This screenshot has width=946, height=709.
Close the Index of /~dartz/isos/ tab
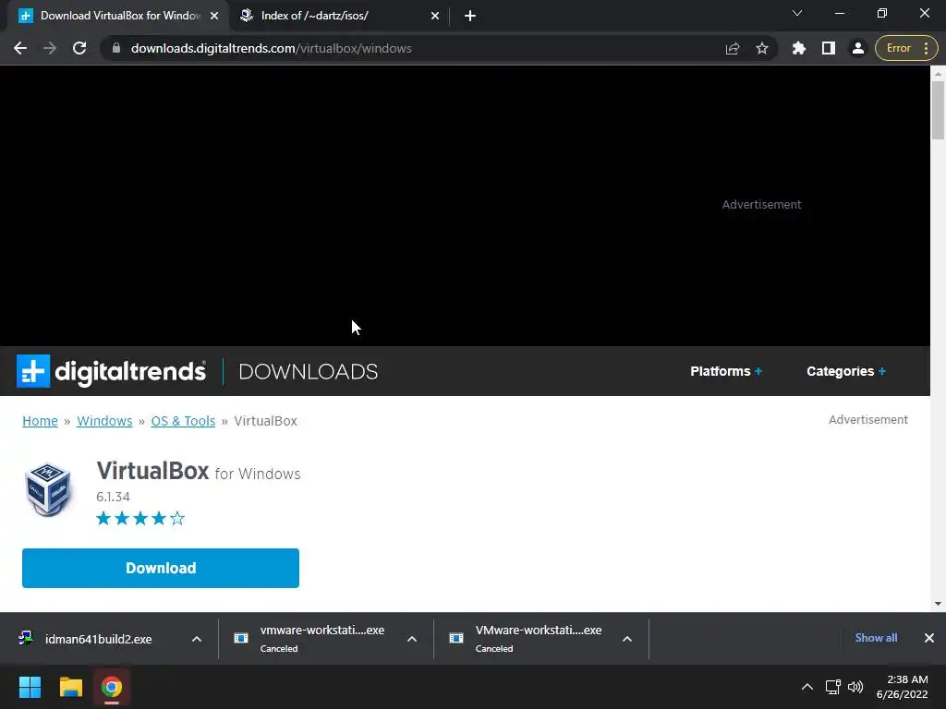(x=435, y=16)
